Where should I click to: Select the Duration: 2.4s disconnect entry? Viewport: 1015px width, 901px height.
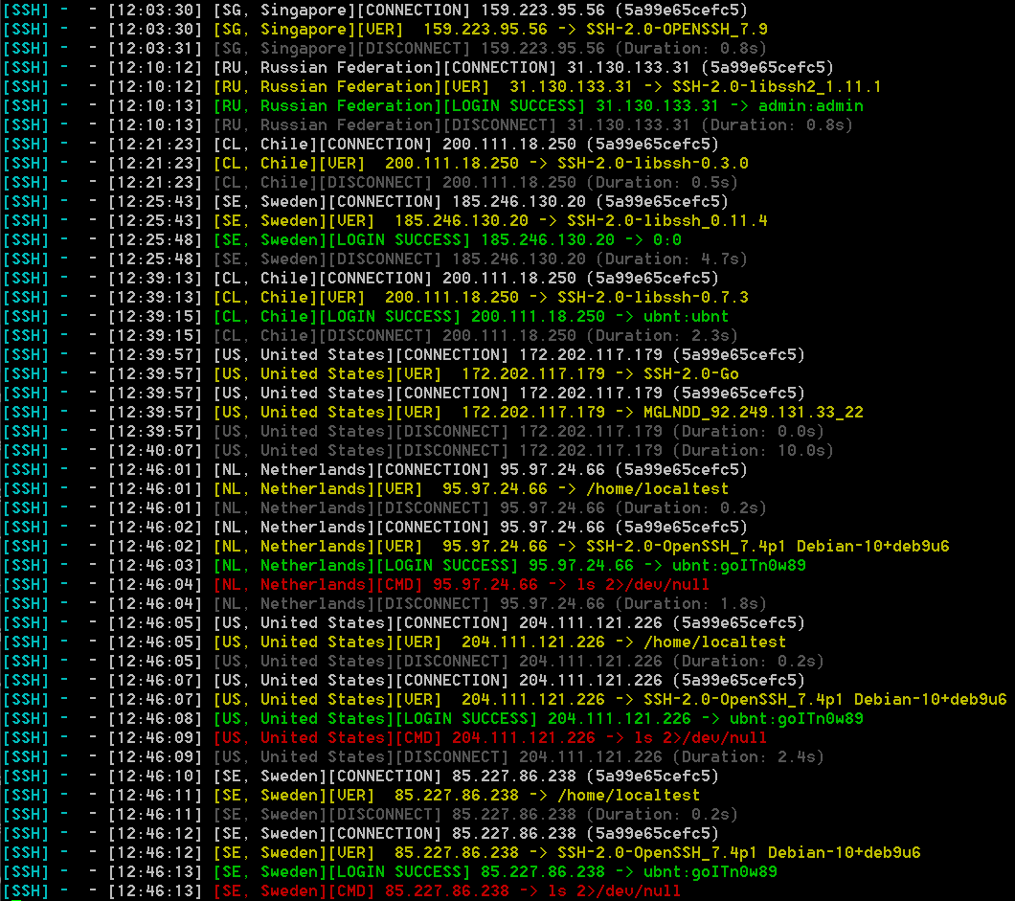[x=762, y=756]
